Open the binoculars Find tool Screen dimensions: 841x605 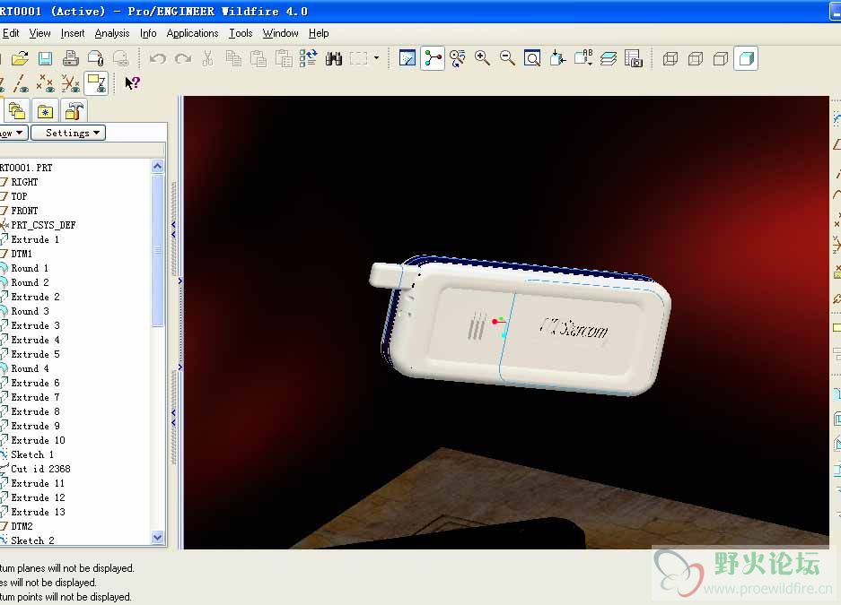click(334, 58)
